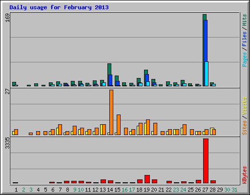
Task: Click the green day 17 axis label
Action: pos(132,190)
